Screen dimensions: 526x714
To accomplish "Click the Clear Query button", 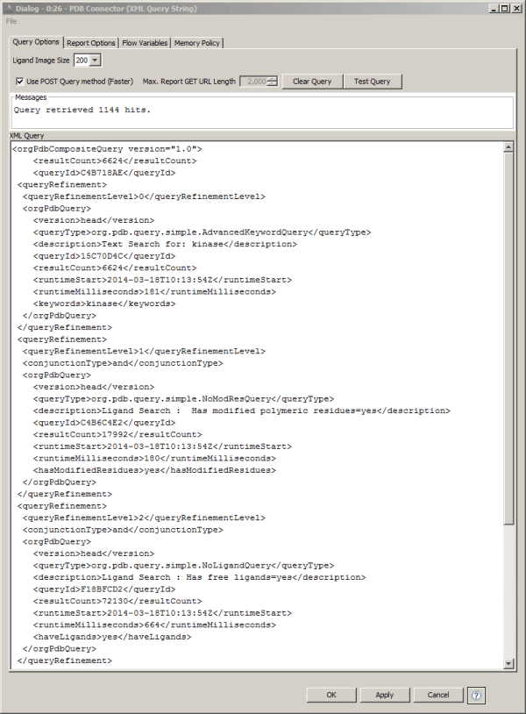I will [x=312, y=82].
